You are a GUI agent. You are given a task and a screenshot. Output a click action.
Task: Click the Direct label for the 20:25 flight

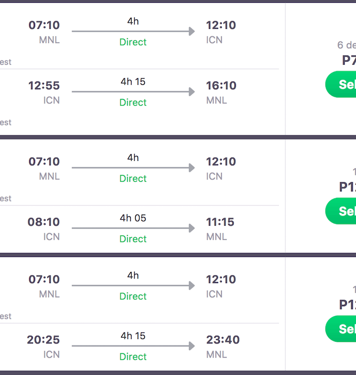coord(133,356)
